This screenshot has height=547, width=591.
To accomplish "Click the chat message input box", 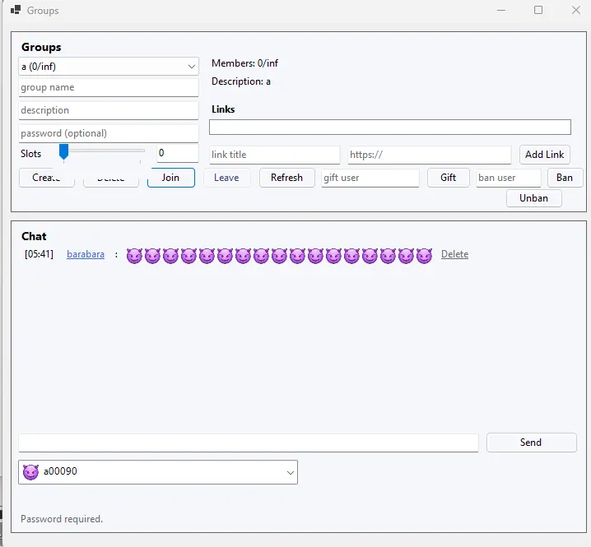I will [x=248, y=443].
